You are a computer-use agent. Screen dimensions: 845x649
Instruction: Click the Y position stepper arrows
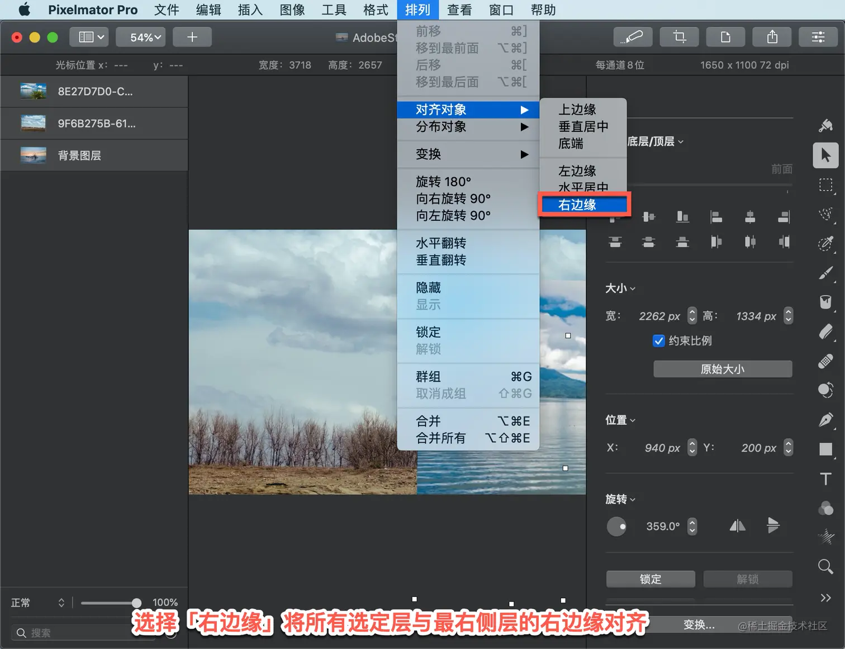coord(788,447)
